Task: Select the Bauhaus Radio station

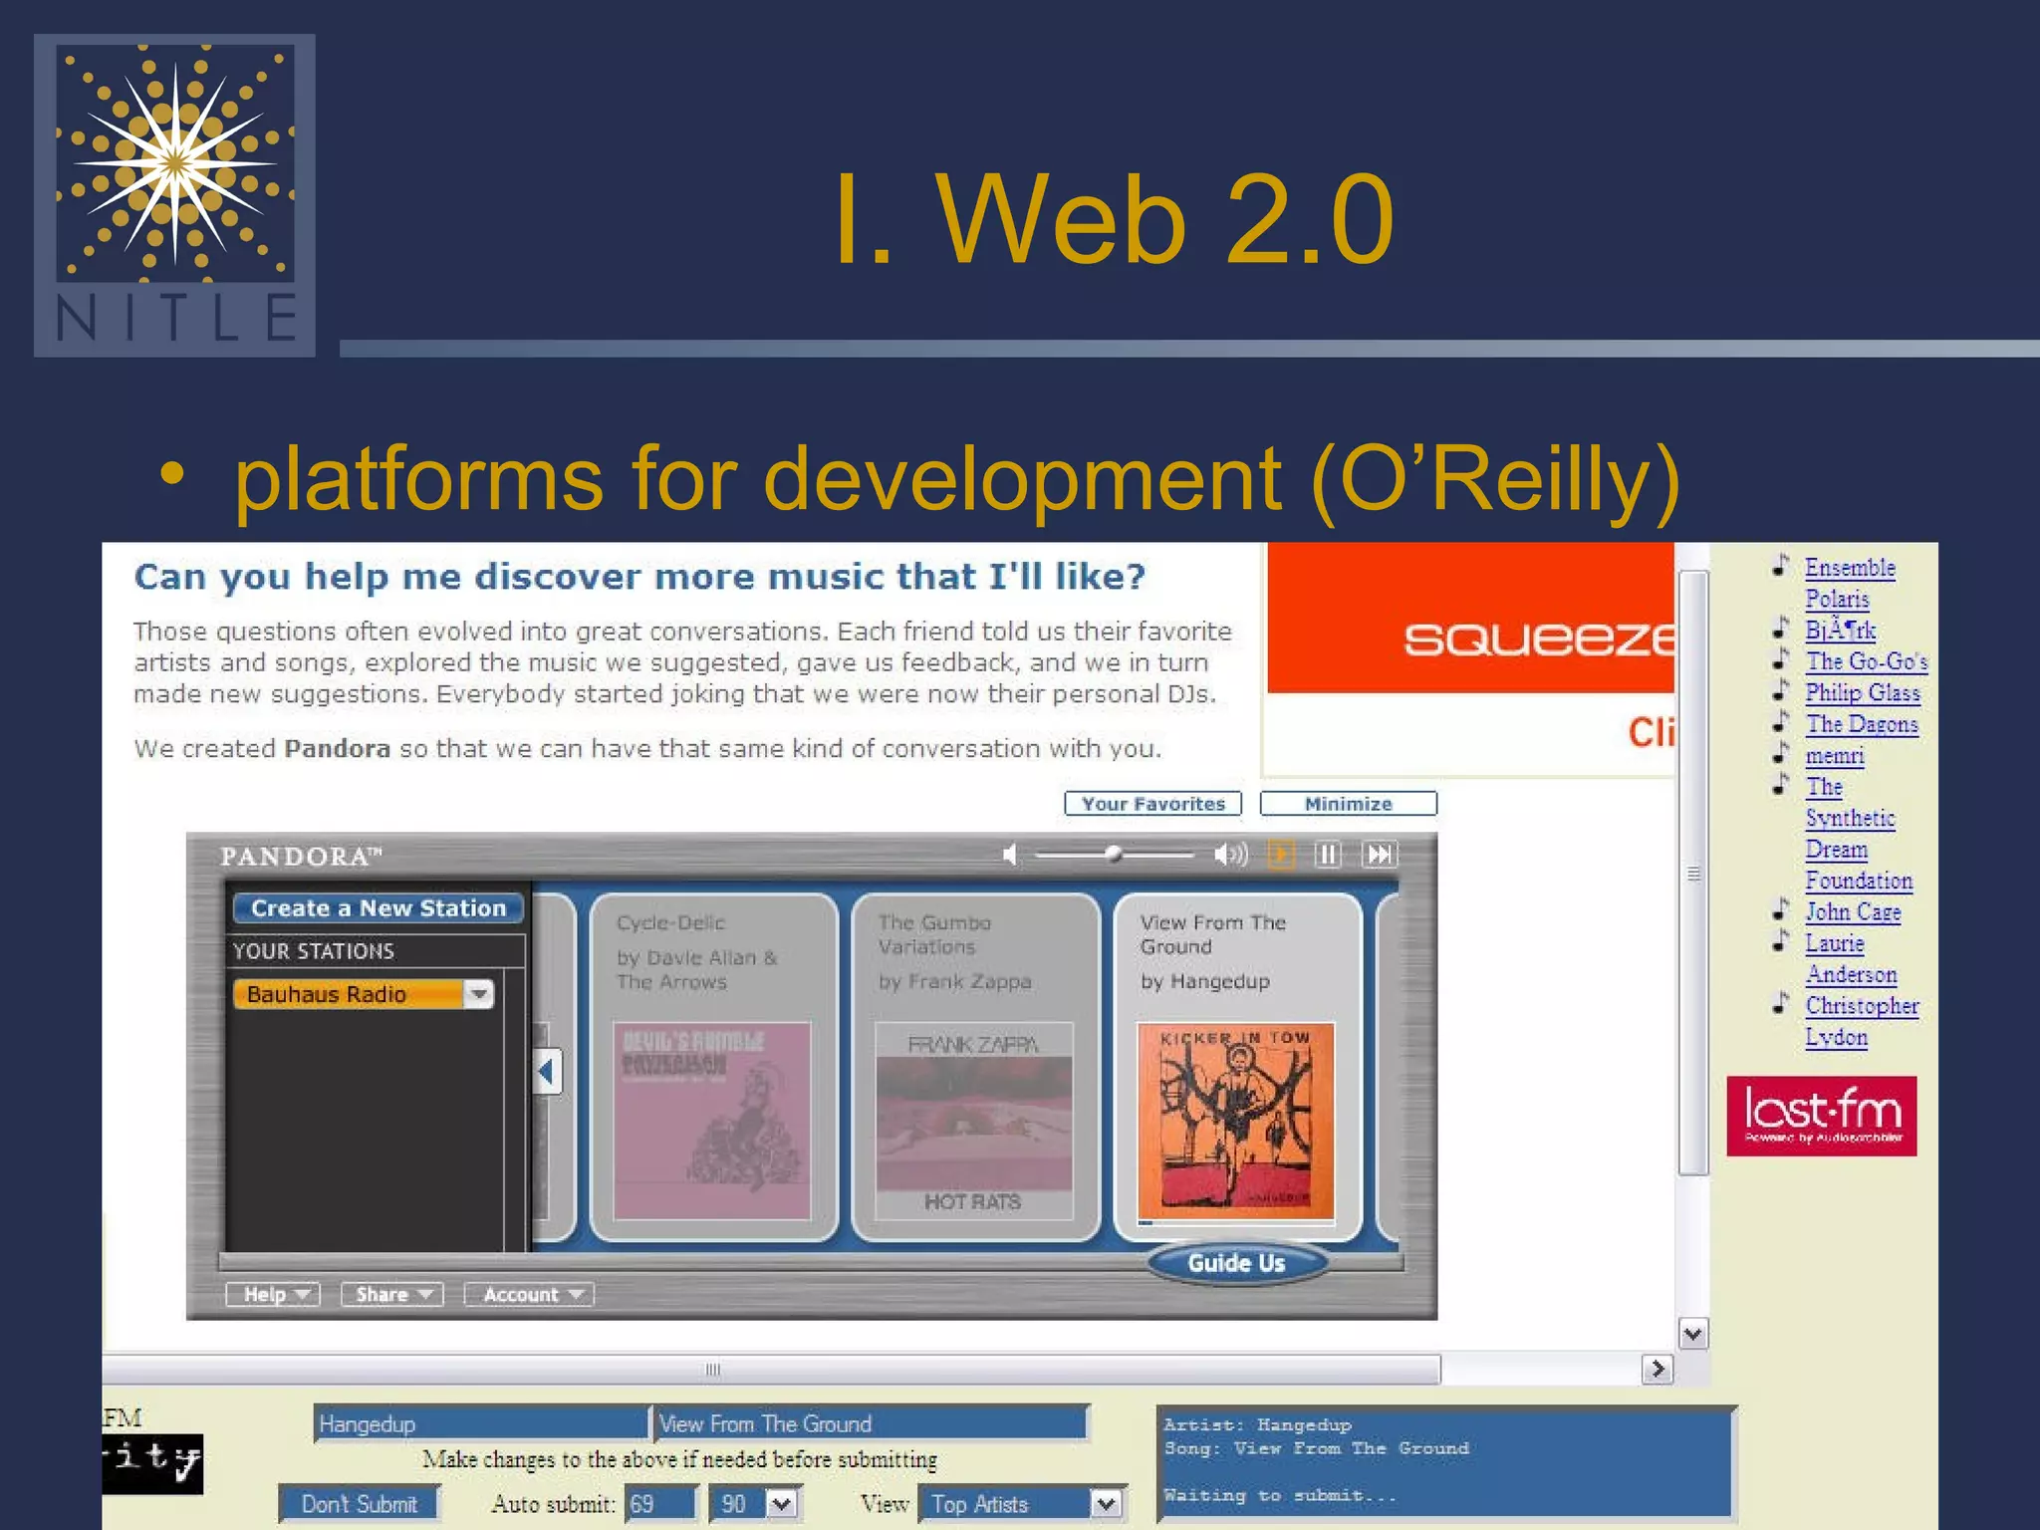Action: [349, 994]
